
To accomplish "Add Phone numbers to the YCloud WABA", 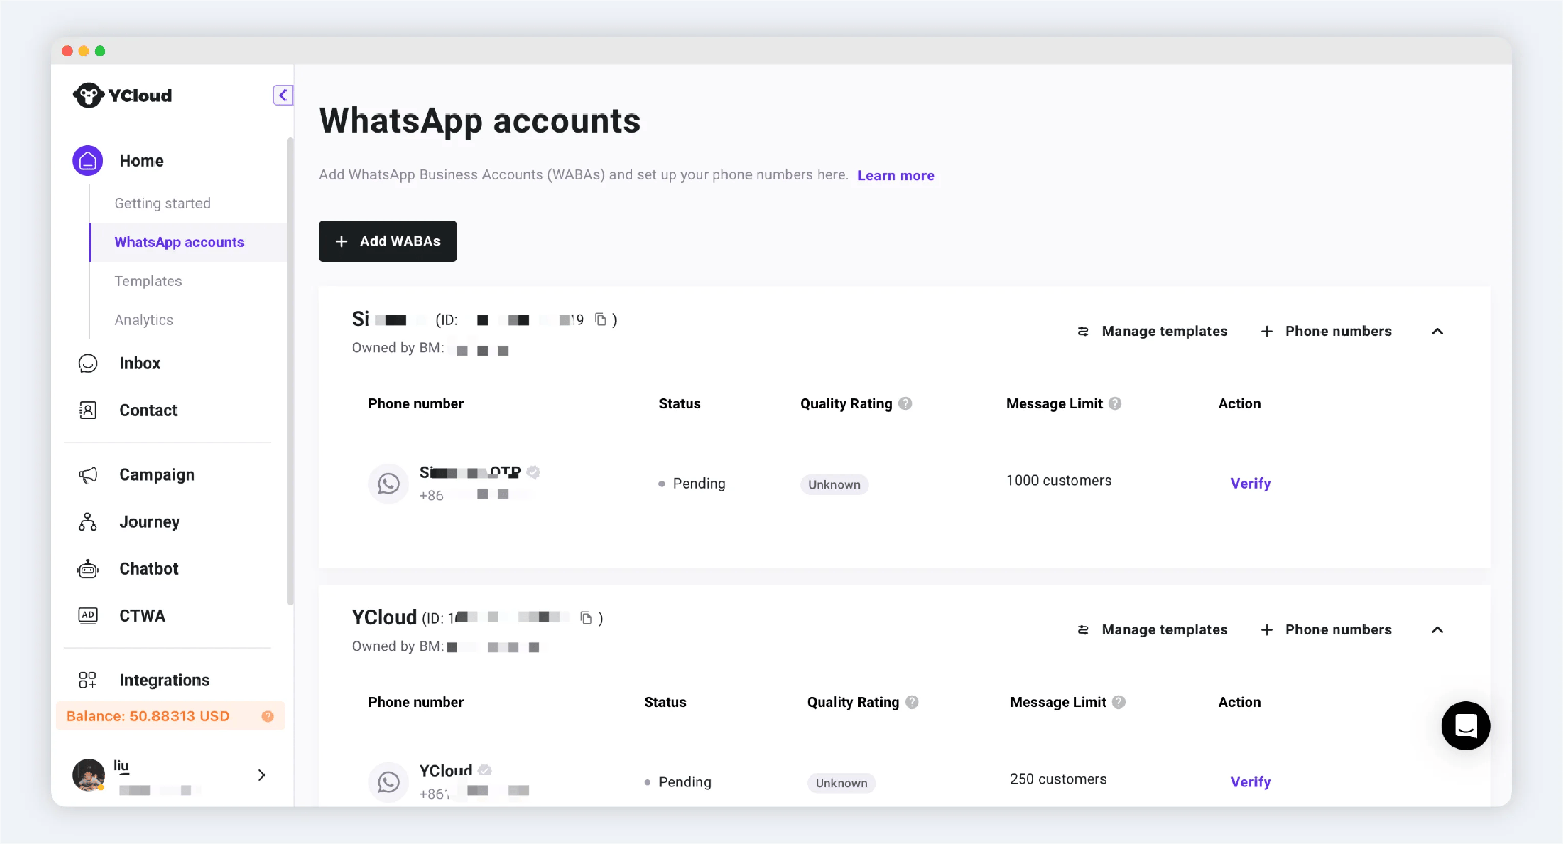I will tap(1326, 630).
